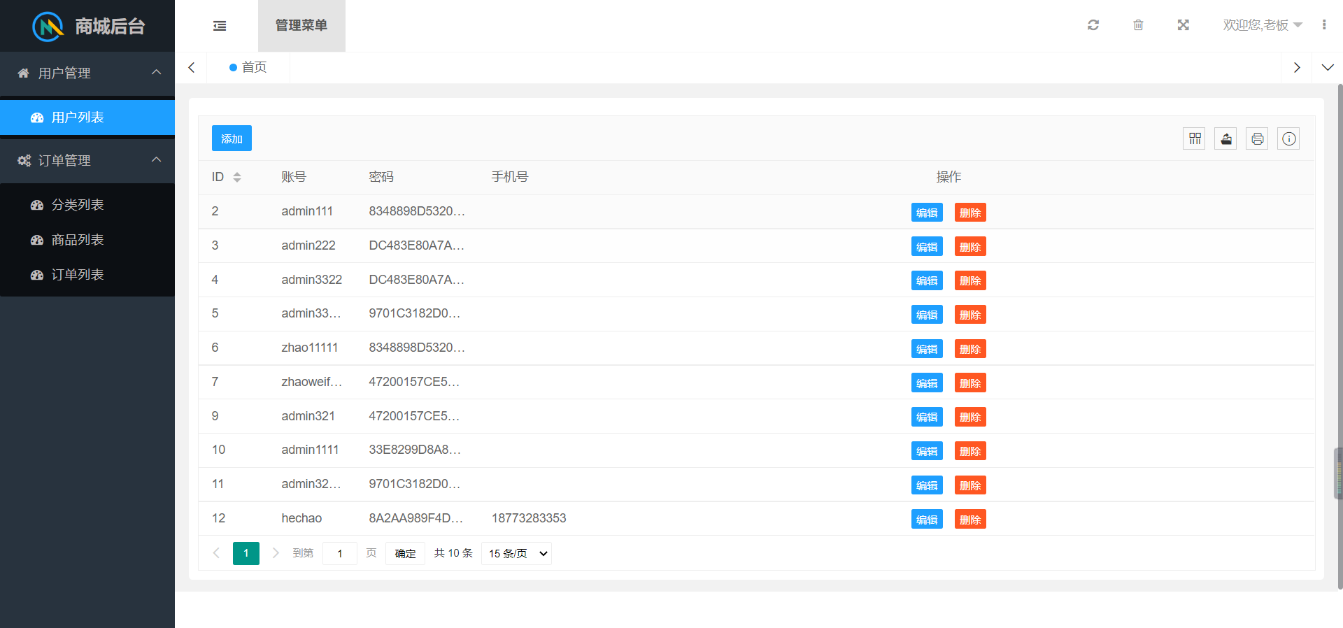This screenshot has width=1343, height=628.
Task: Open 分类列表 in the sidebar
Action: (x=87, y=205)
